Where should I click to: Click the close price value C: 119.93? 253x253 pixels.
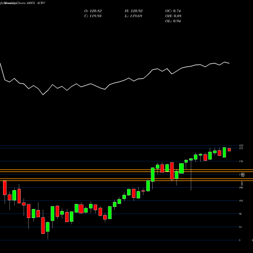[93, 16]
